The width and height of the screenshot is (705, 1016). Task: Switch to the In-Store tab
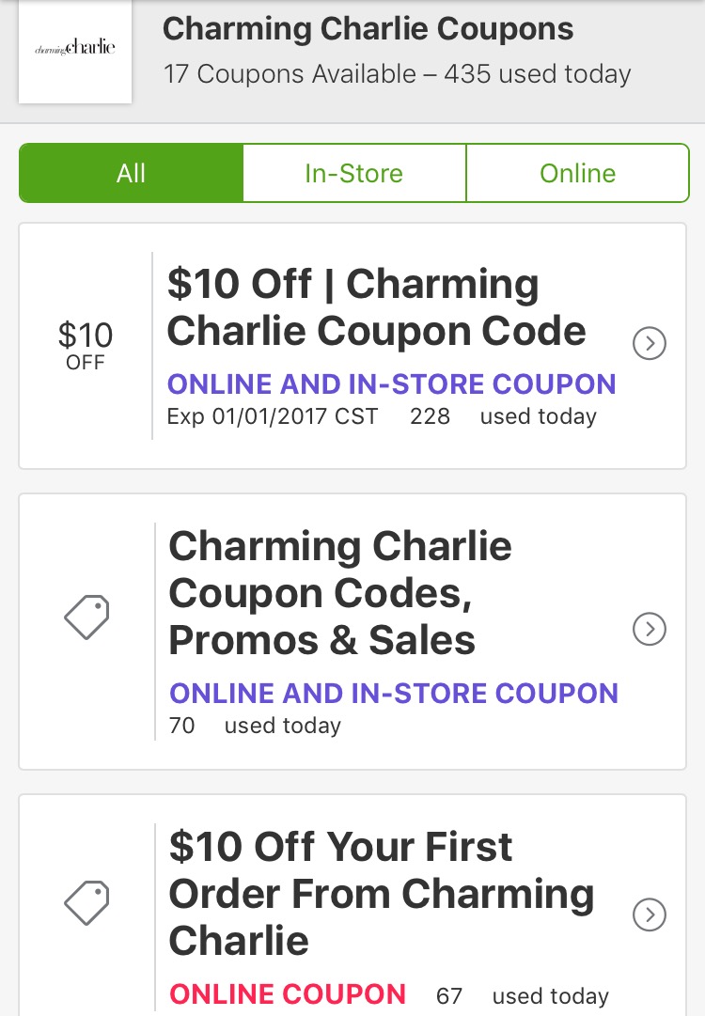coord(354,173)
